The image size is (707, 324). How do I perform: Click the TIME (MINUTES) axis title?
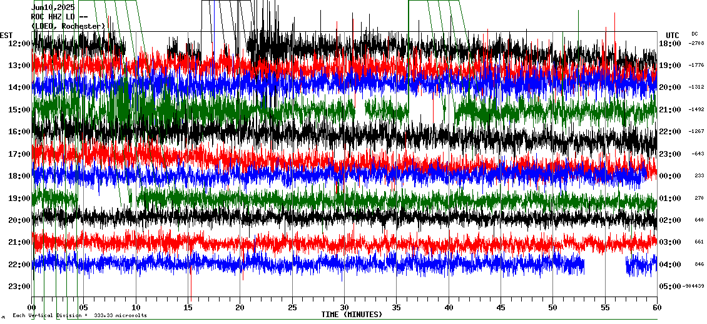tap(352, 315)
